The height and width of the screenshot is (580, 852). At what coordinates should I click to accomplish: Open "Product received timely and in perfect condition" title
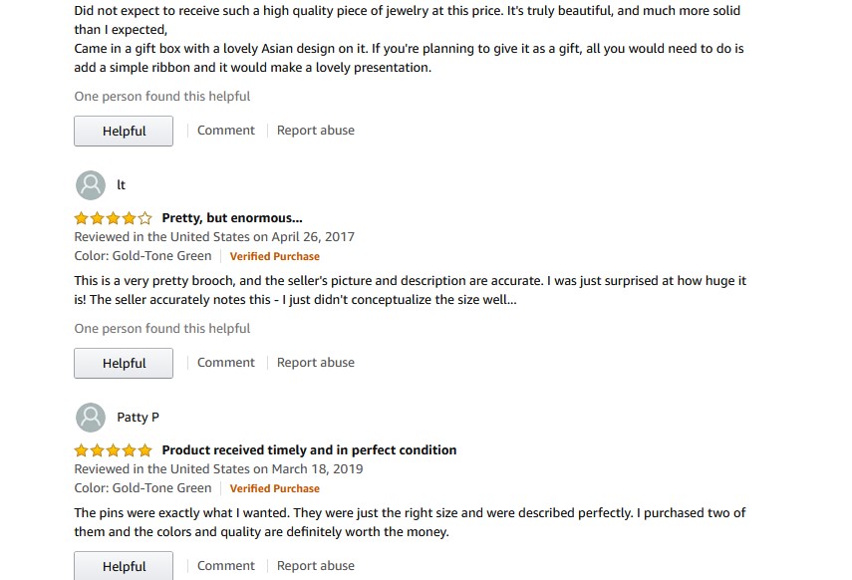[x=309, y=450]
